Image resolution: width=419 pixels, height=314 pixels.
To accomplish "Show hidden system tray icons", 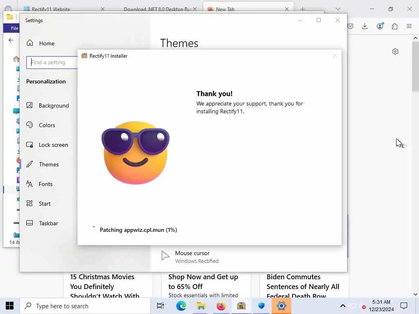I will (343, 306).
